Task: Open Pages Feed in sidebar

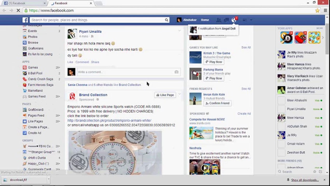Action: tap(36, 115)
